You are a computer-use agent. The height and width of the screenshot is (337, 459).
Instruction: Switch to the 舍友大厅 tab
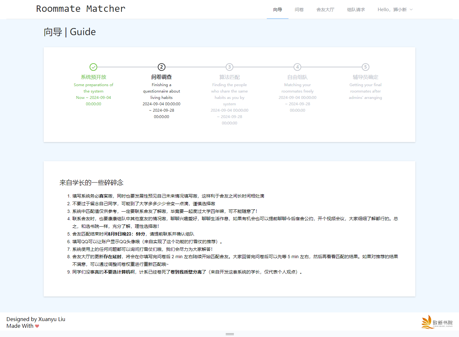325,10
